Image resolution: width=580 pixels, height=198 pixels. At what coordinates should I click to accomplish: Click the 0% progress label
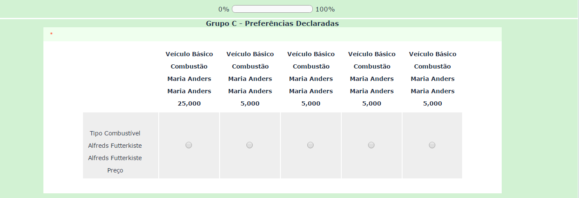coord(224,9)
